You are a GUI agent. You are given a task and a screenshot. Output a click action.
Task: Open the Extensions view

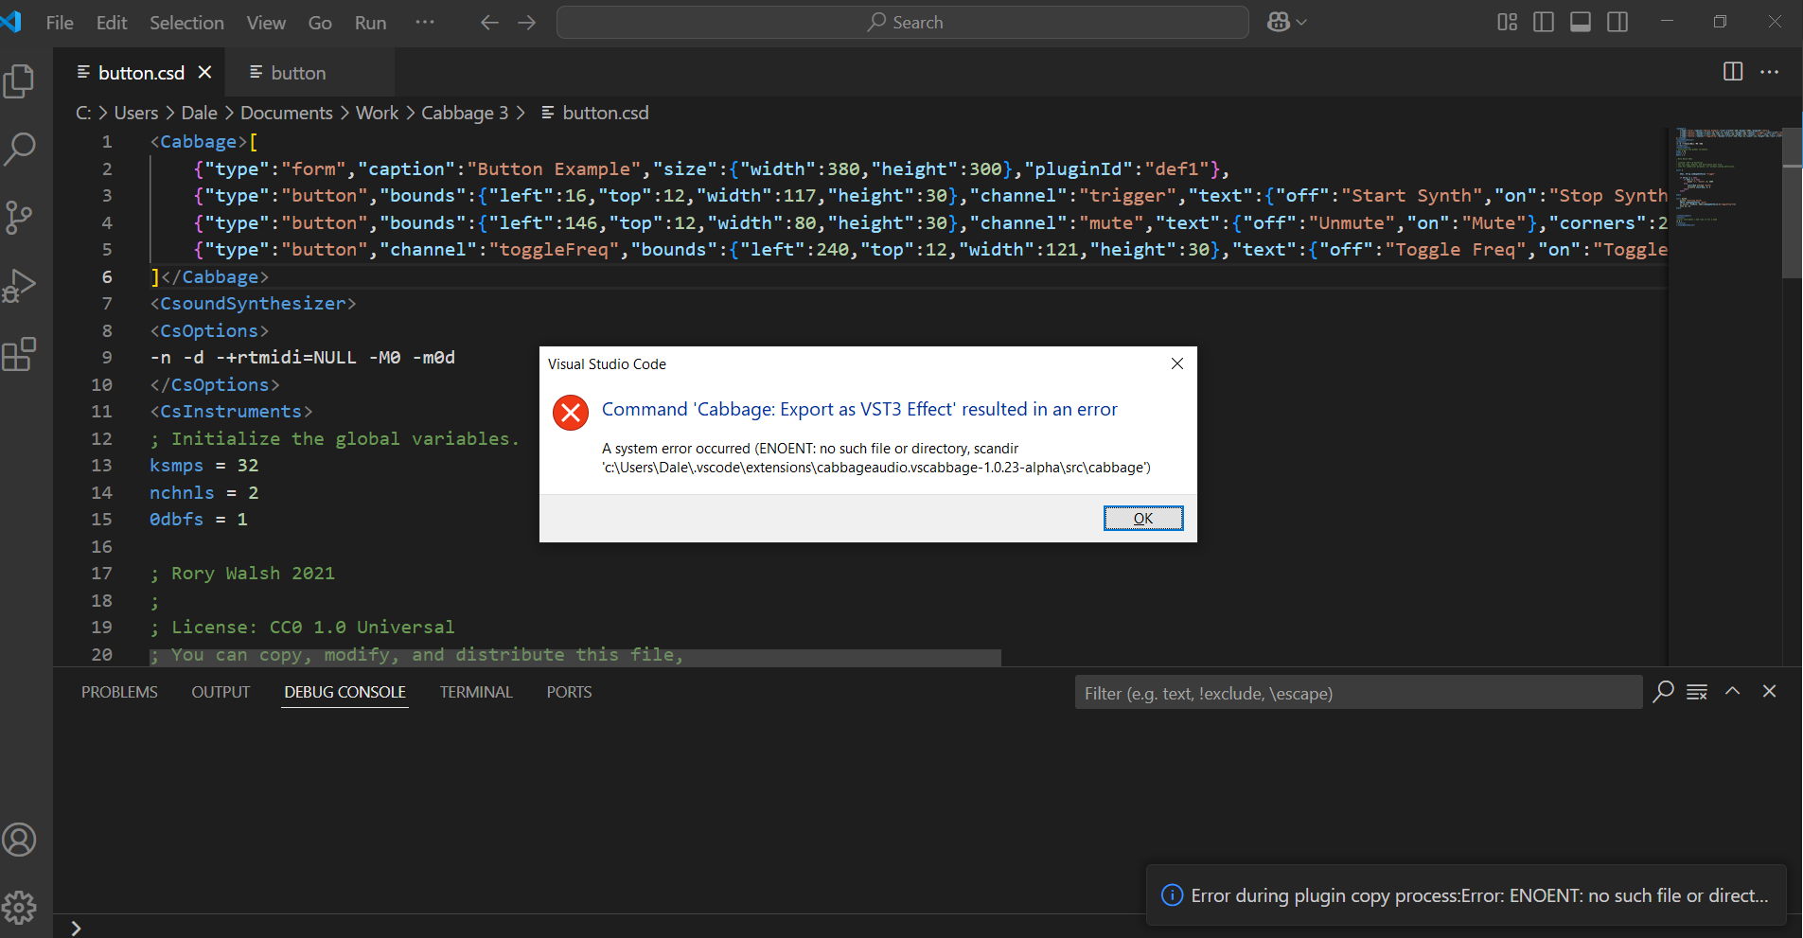20,354
